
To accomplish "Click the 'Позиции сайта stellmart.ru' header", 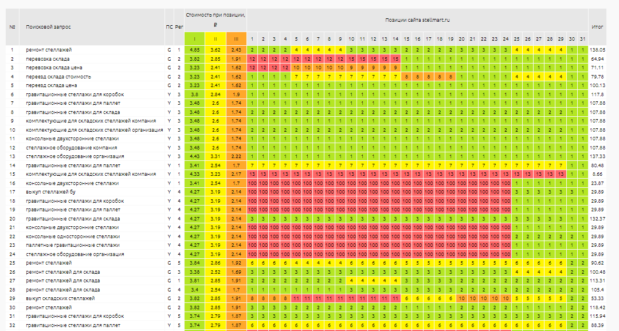I will coord(418,19).
